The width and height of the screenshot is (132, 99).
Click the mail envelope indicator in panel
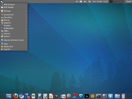(81, 2)
